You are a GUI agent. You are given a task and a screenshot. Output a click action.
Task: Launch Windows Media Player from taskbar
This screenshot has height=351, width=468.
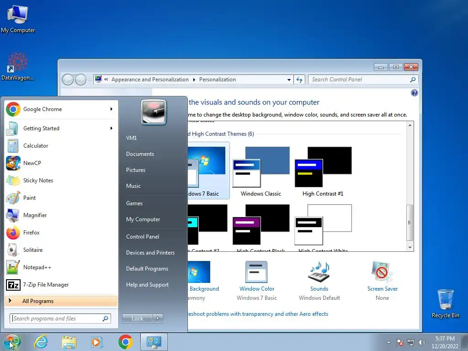tap(97, 342)
